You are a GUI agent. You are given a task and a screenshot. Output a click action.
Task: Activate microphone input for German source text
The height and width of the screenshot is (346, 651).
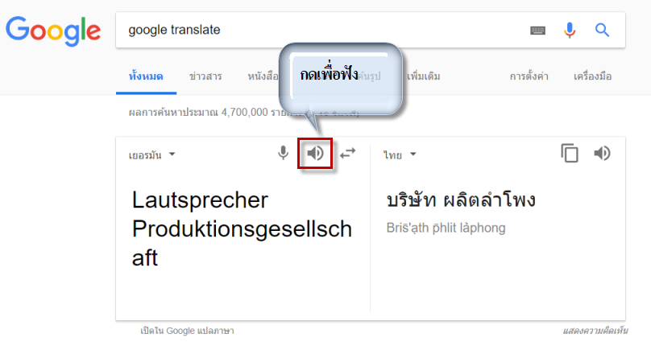click(283, 153)
